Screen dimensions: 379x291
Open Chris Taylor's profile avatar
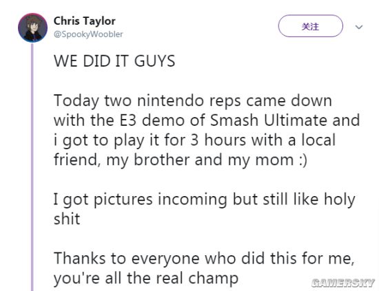point(32,28)
